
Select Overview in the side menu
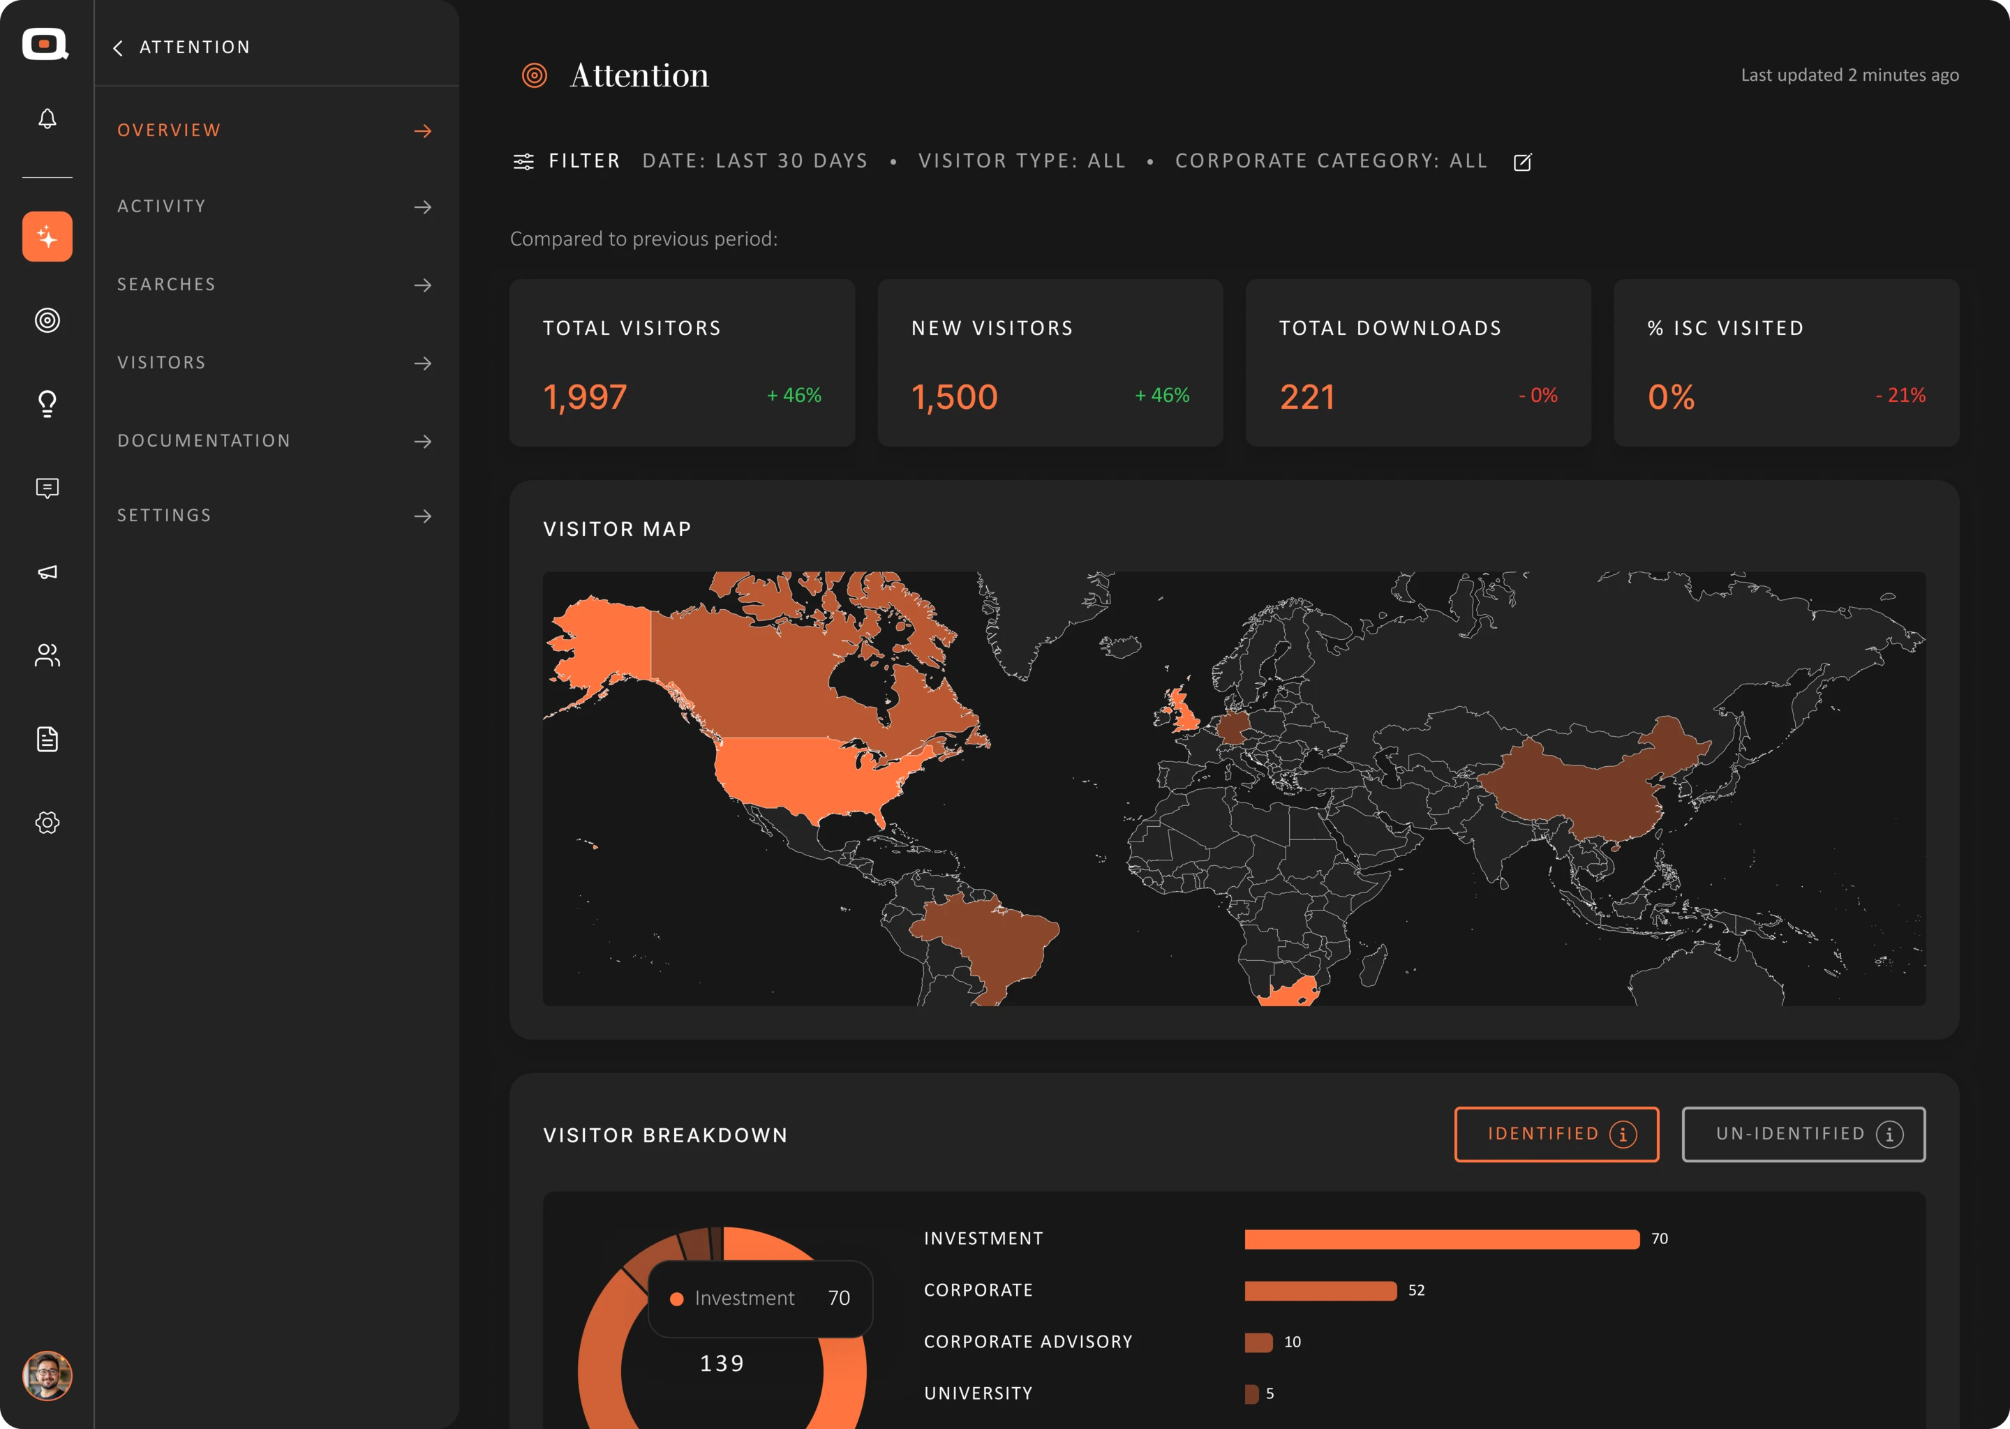click(x=276, y=130)
